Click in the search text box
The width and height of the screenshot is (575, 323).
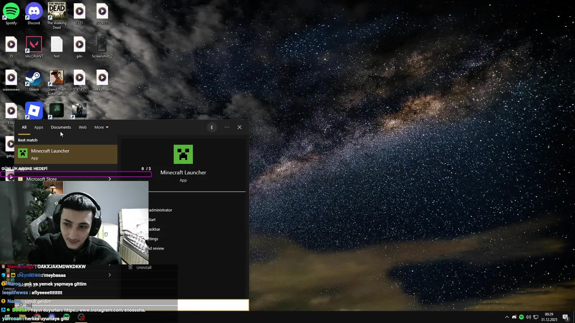click(x=132, y=305)
